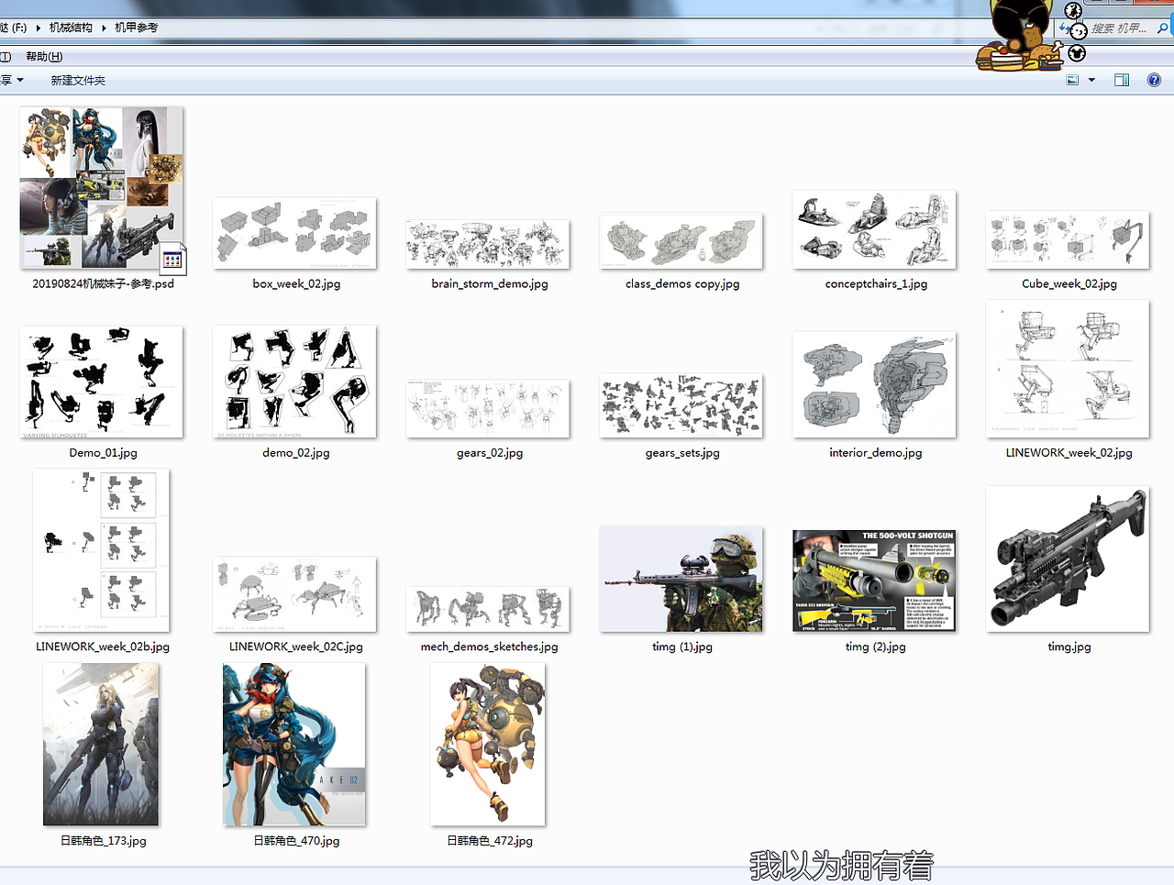Click the change view icon in toolbar
1174x885 pixels.
click(x=1072, y=81)
